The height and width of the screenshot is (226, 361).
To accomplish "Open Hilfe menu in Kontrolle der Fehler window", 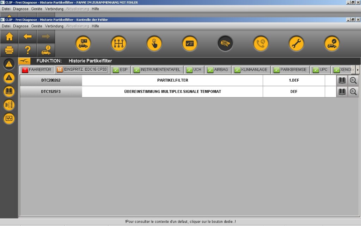I will tap(95, 26).
